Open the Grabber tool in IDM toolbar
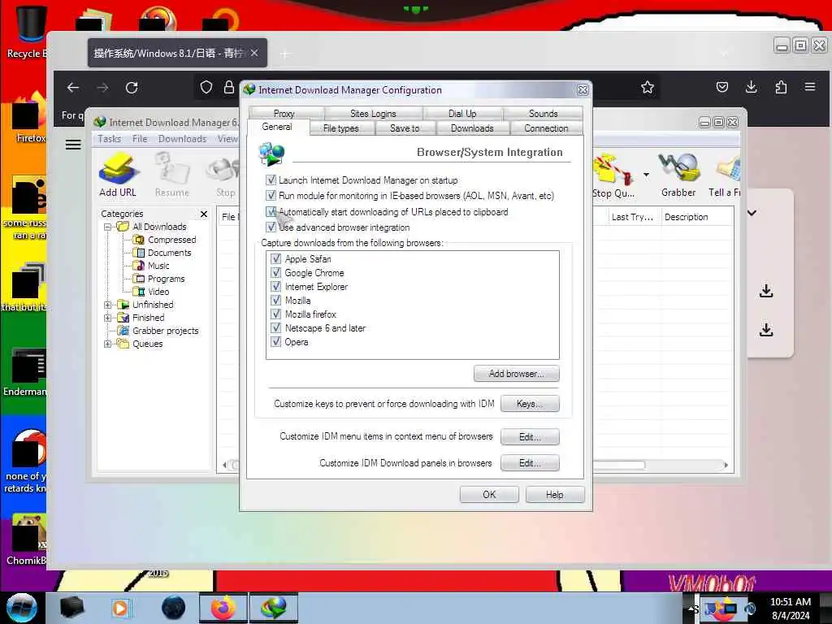 pyautogui.click(x=678, y=174)
